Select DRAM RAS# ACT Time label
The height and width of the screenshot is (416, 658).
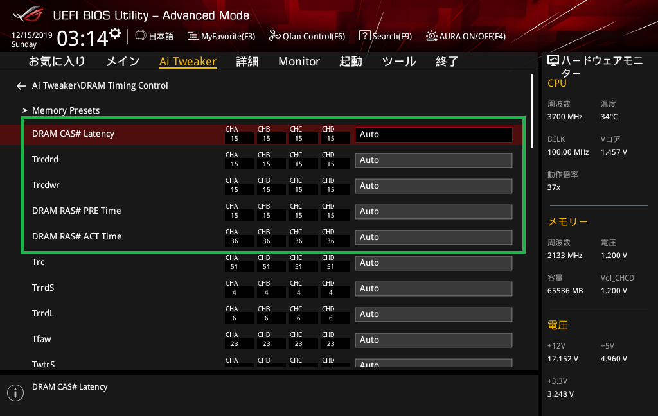pyautogui.click(x=77, y=236)
